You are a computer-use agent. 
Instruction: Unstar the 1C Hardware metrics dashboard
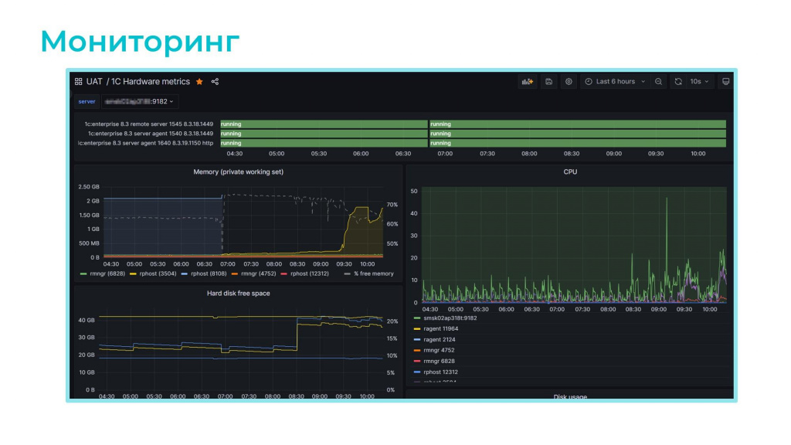pos(199,82)
